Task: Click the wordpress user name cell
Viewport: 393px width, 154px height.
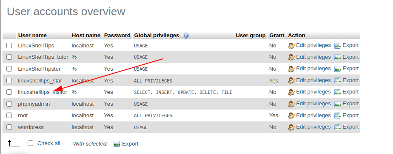Action: (31, 127)
